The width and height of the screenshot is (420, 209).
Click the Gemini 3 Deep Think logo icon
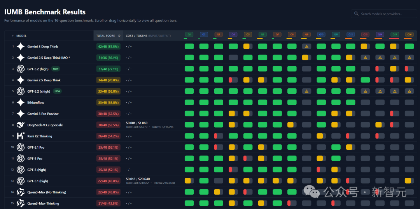[21, 47]
